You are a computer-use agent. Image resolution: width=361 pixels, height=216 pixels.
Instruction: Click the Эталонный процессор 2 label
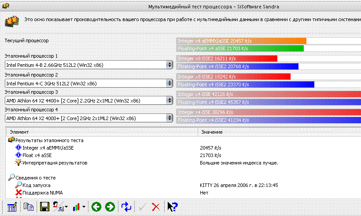coord(31,75)
